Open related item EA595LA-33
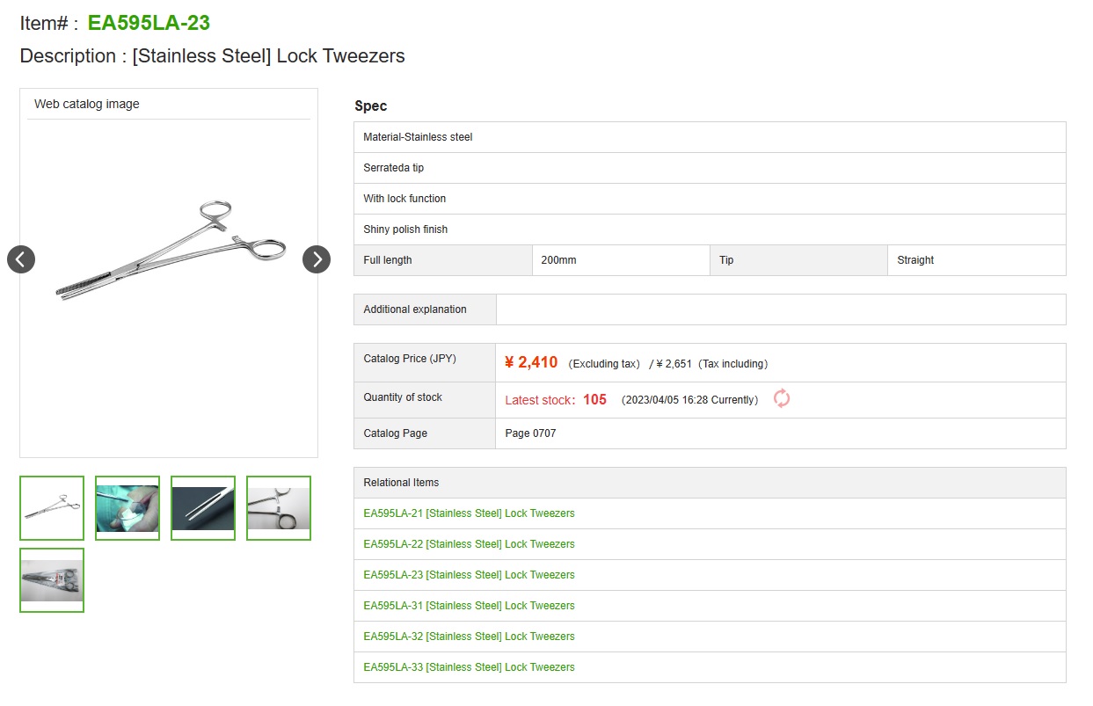This screenshot has width=1093, height=706. 469,667
